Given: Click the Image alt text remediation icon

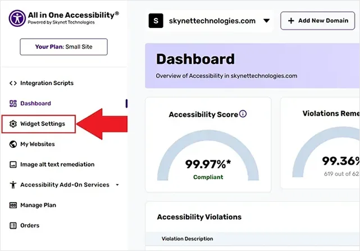Looking at the screenshot, I should 13,165.
